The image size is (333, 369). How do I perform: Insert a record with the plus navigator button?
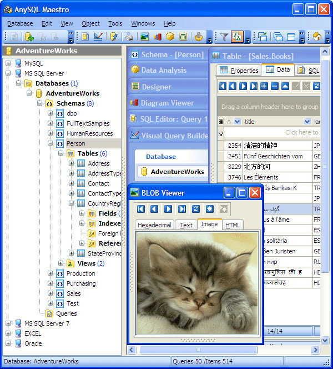pos(264,86)
